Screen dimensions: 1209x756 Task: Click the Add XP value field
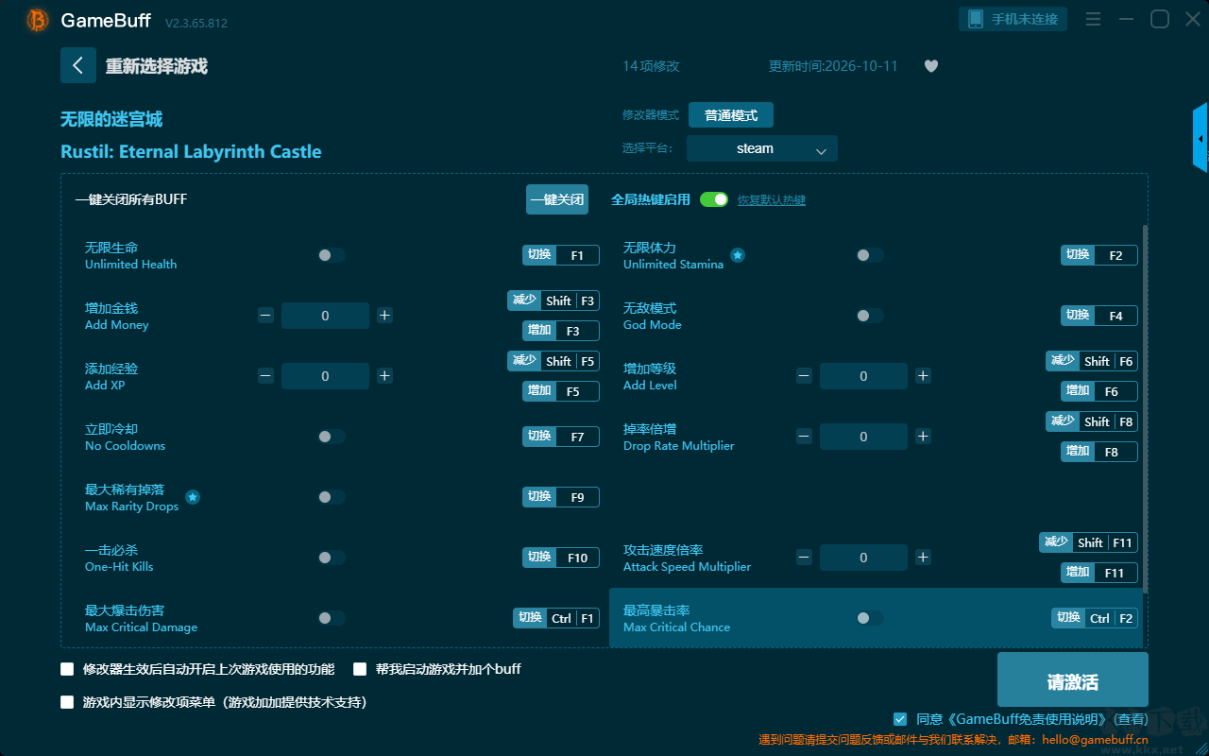point(325,376)
